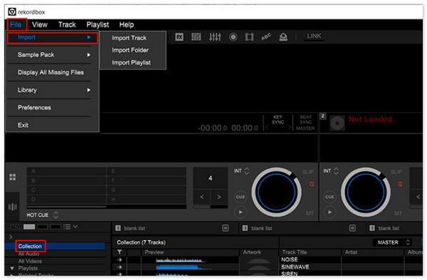Select Display All Missing Files
427x280 pixels.
point(51,72)
